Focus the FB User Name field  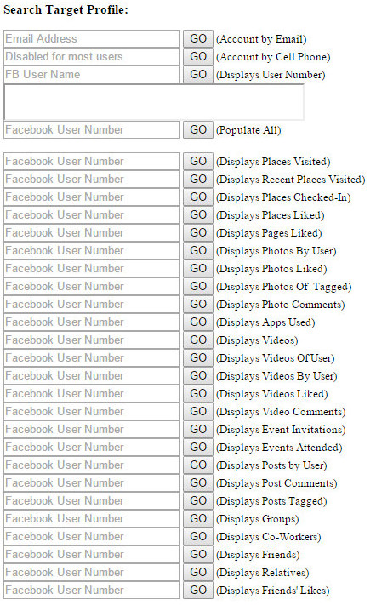92,75
